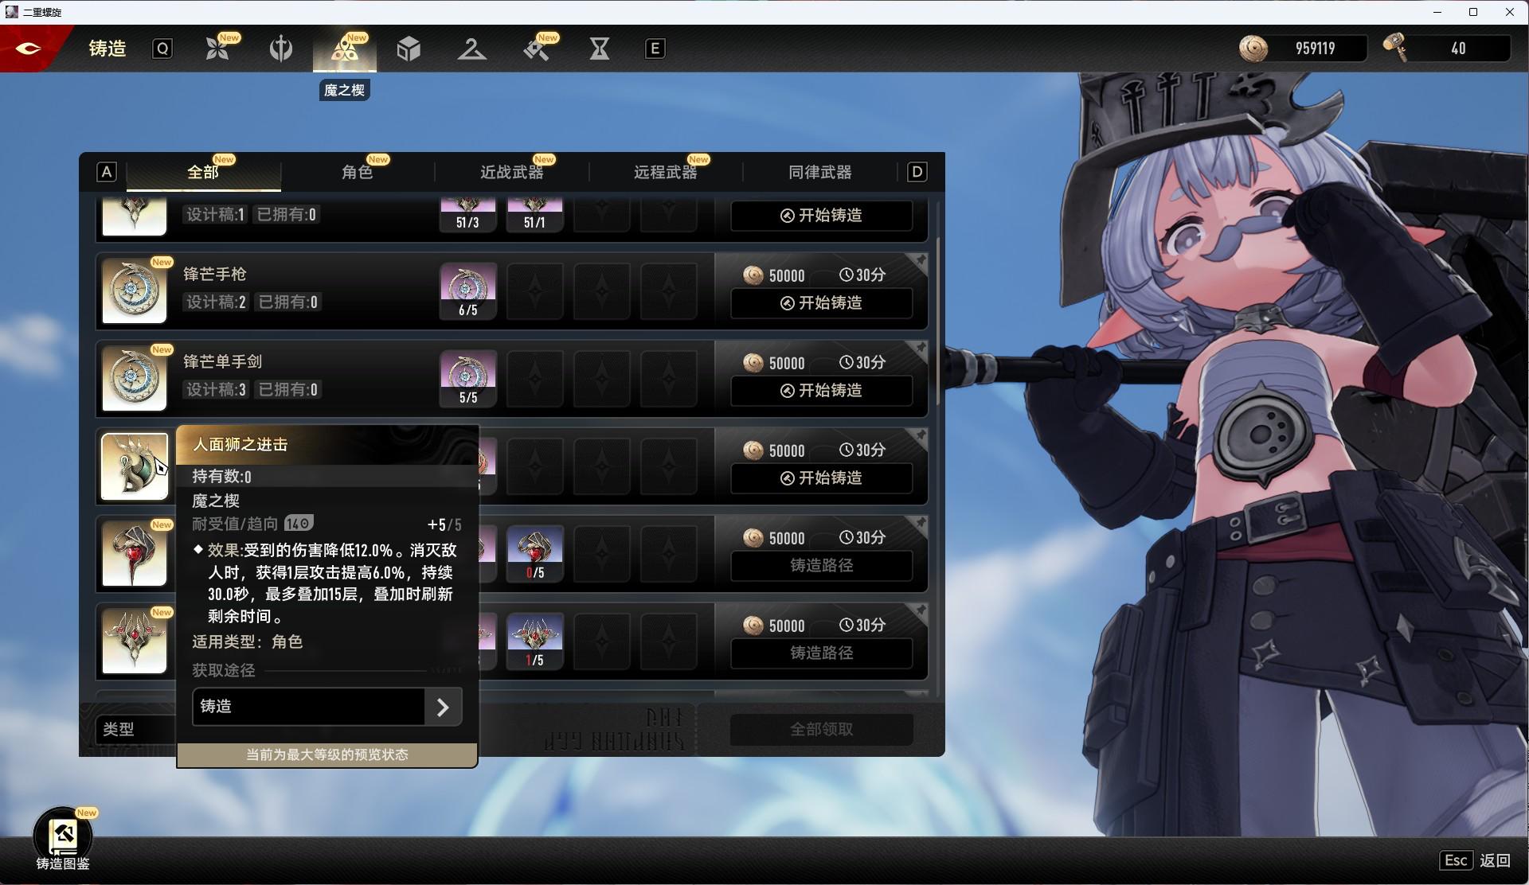Open the hanger outfit category icon
This screenshot has width=1529, height=885.
471,49
